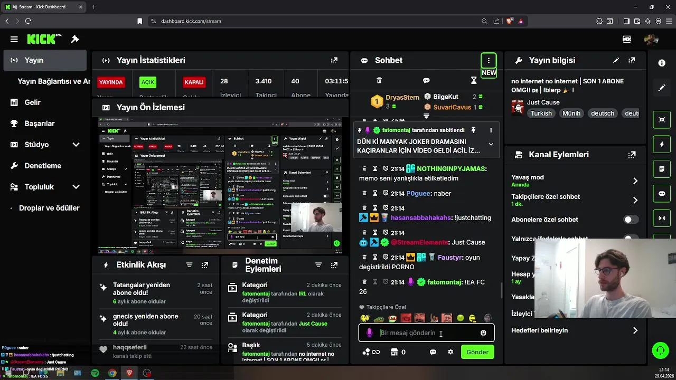
Task: Open Yayın Bağlantısı sidebar item
Action: 53,81
